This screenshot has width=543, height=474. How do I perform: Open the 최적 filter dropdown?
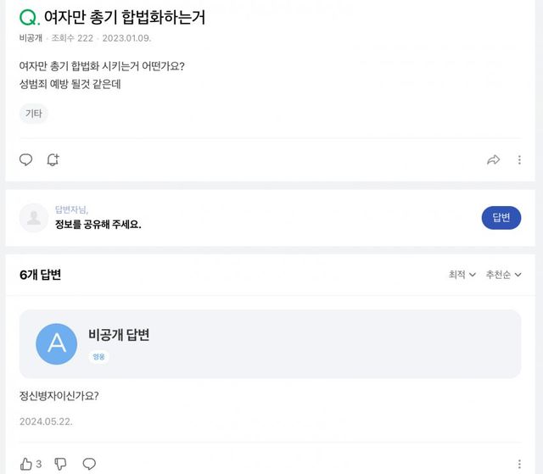click(462, 275)
